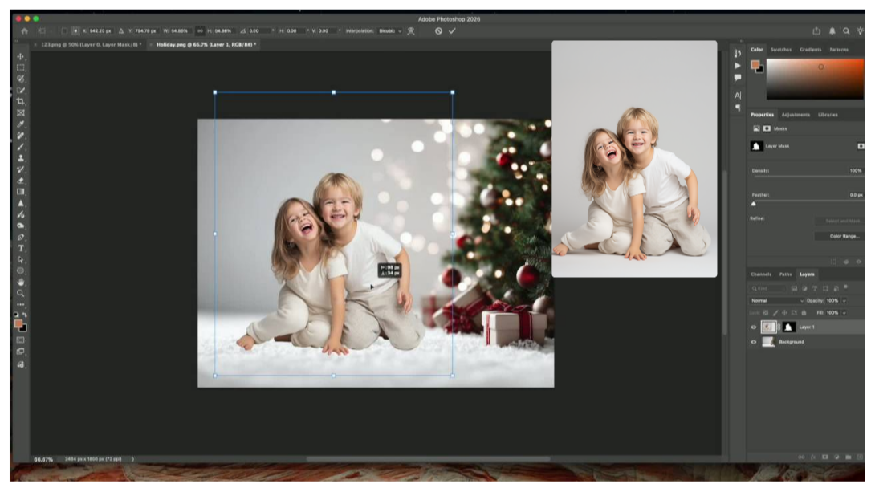Switch to the Channels tab

760,274
